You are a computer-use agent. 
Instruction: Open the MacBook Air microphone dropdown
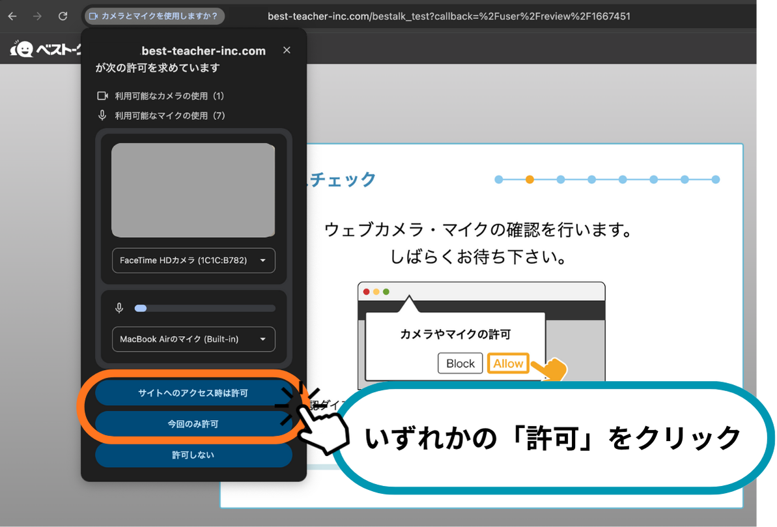[193, 339]
